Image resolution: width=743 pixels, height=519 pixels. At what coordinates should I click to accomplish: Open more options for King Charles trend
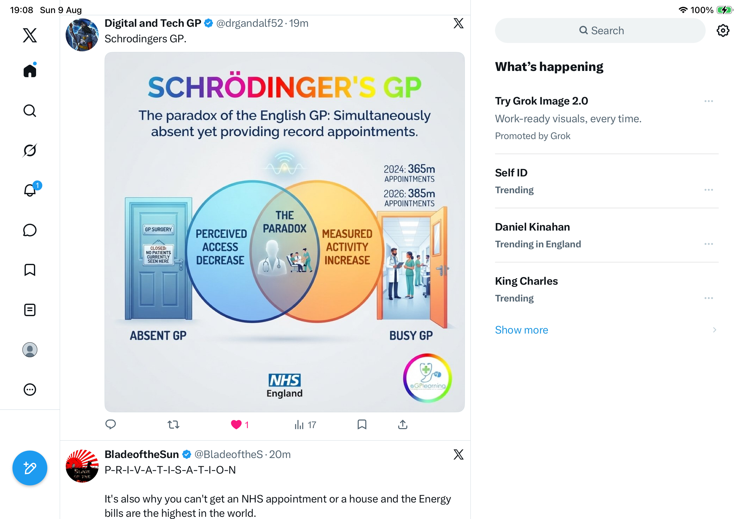point(709,298)
